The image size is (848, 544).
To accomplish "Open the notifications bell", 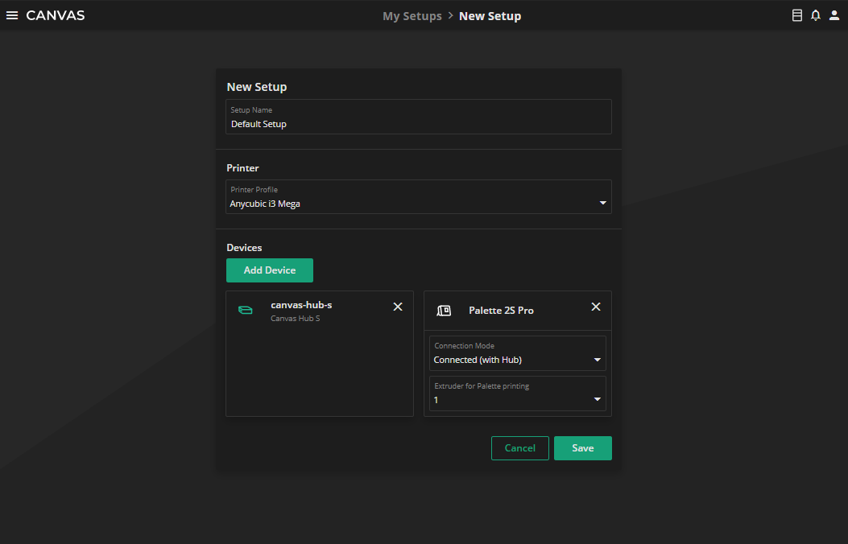I will 816,15.
